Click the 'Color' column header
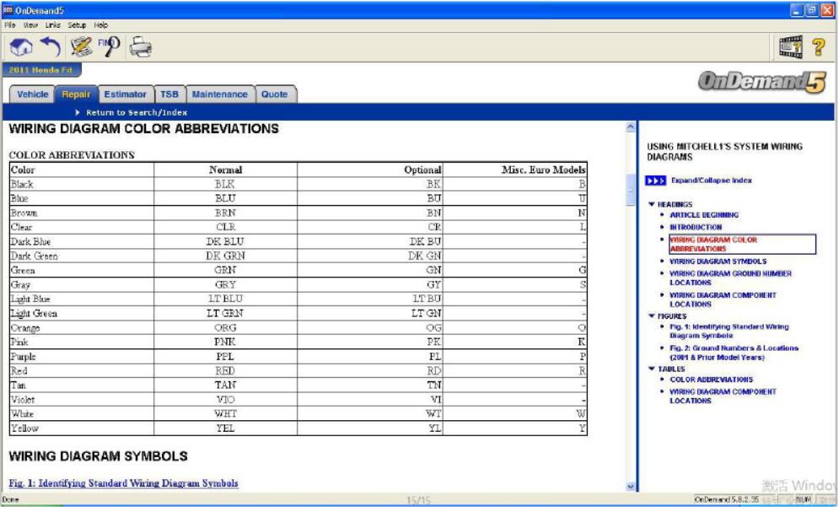 [81, 170]
